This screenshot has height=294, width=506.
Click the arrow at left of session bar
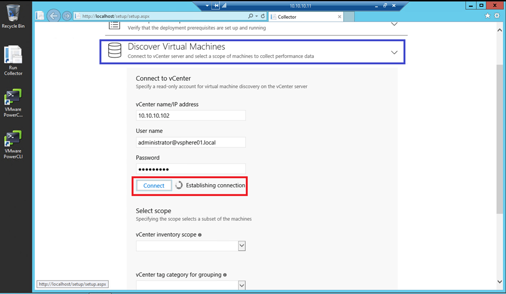(207, 6)
